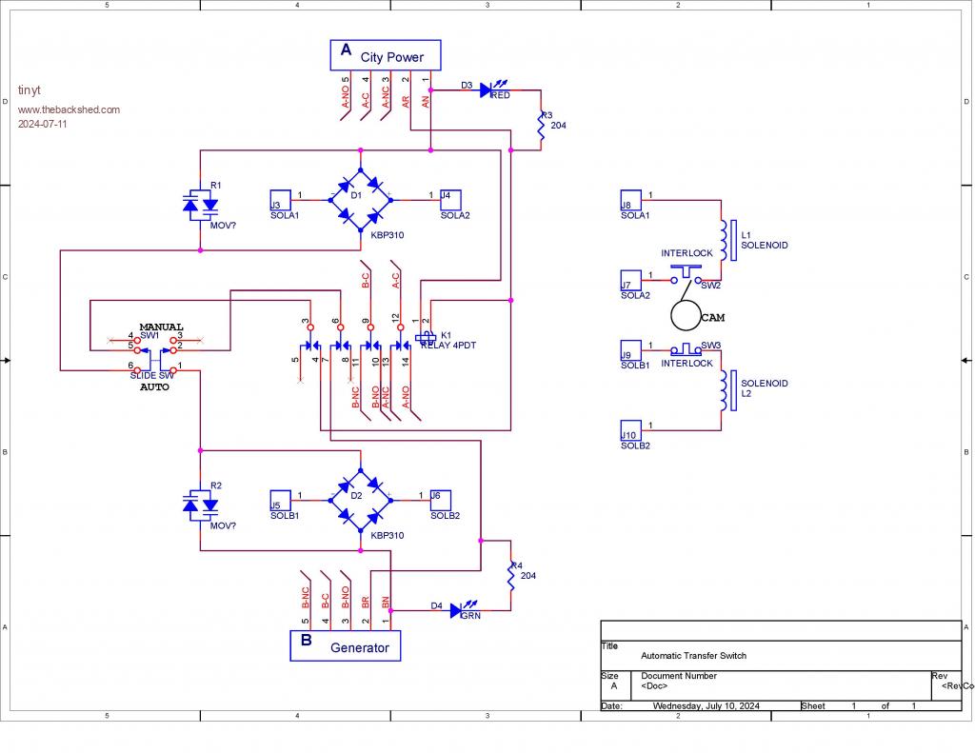The image size is (975, 753).
Task: Select the R2 MOV varistor symbol
Action: [x=200, y=504]
